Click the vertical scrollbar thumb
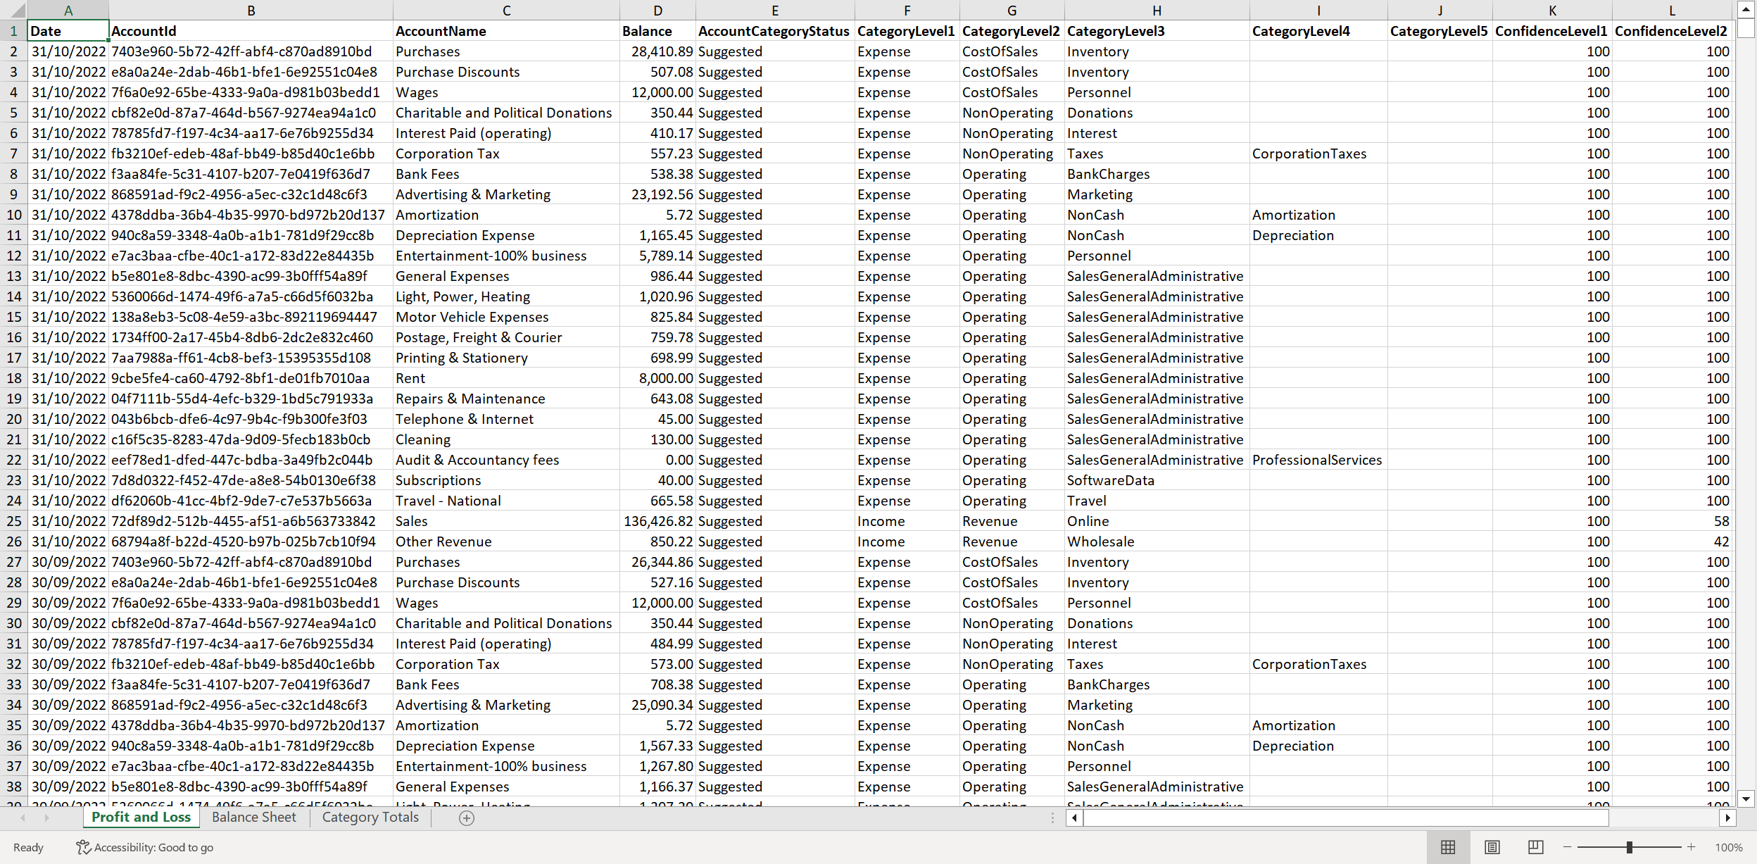Viewport: 1757px width, 864px height. (1746, 28)
